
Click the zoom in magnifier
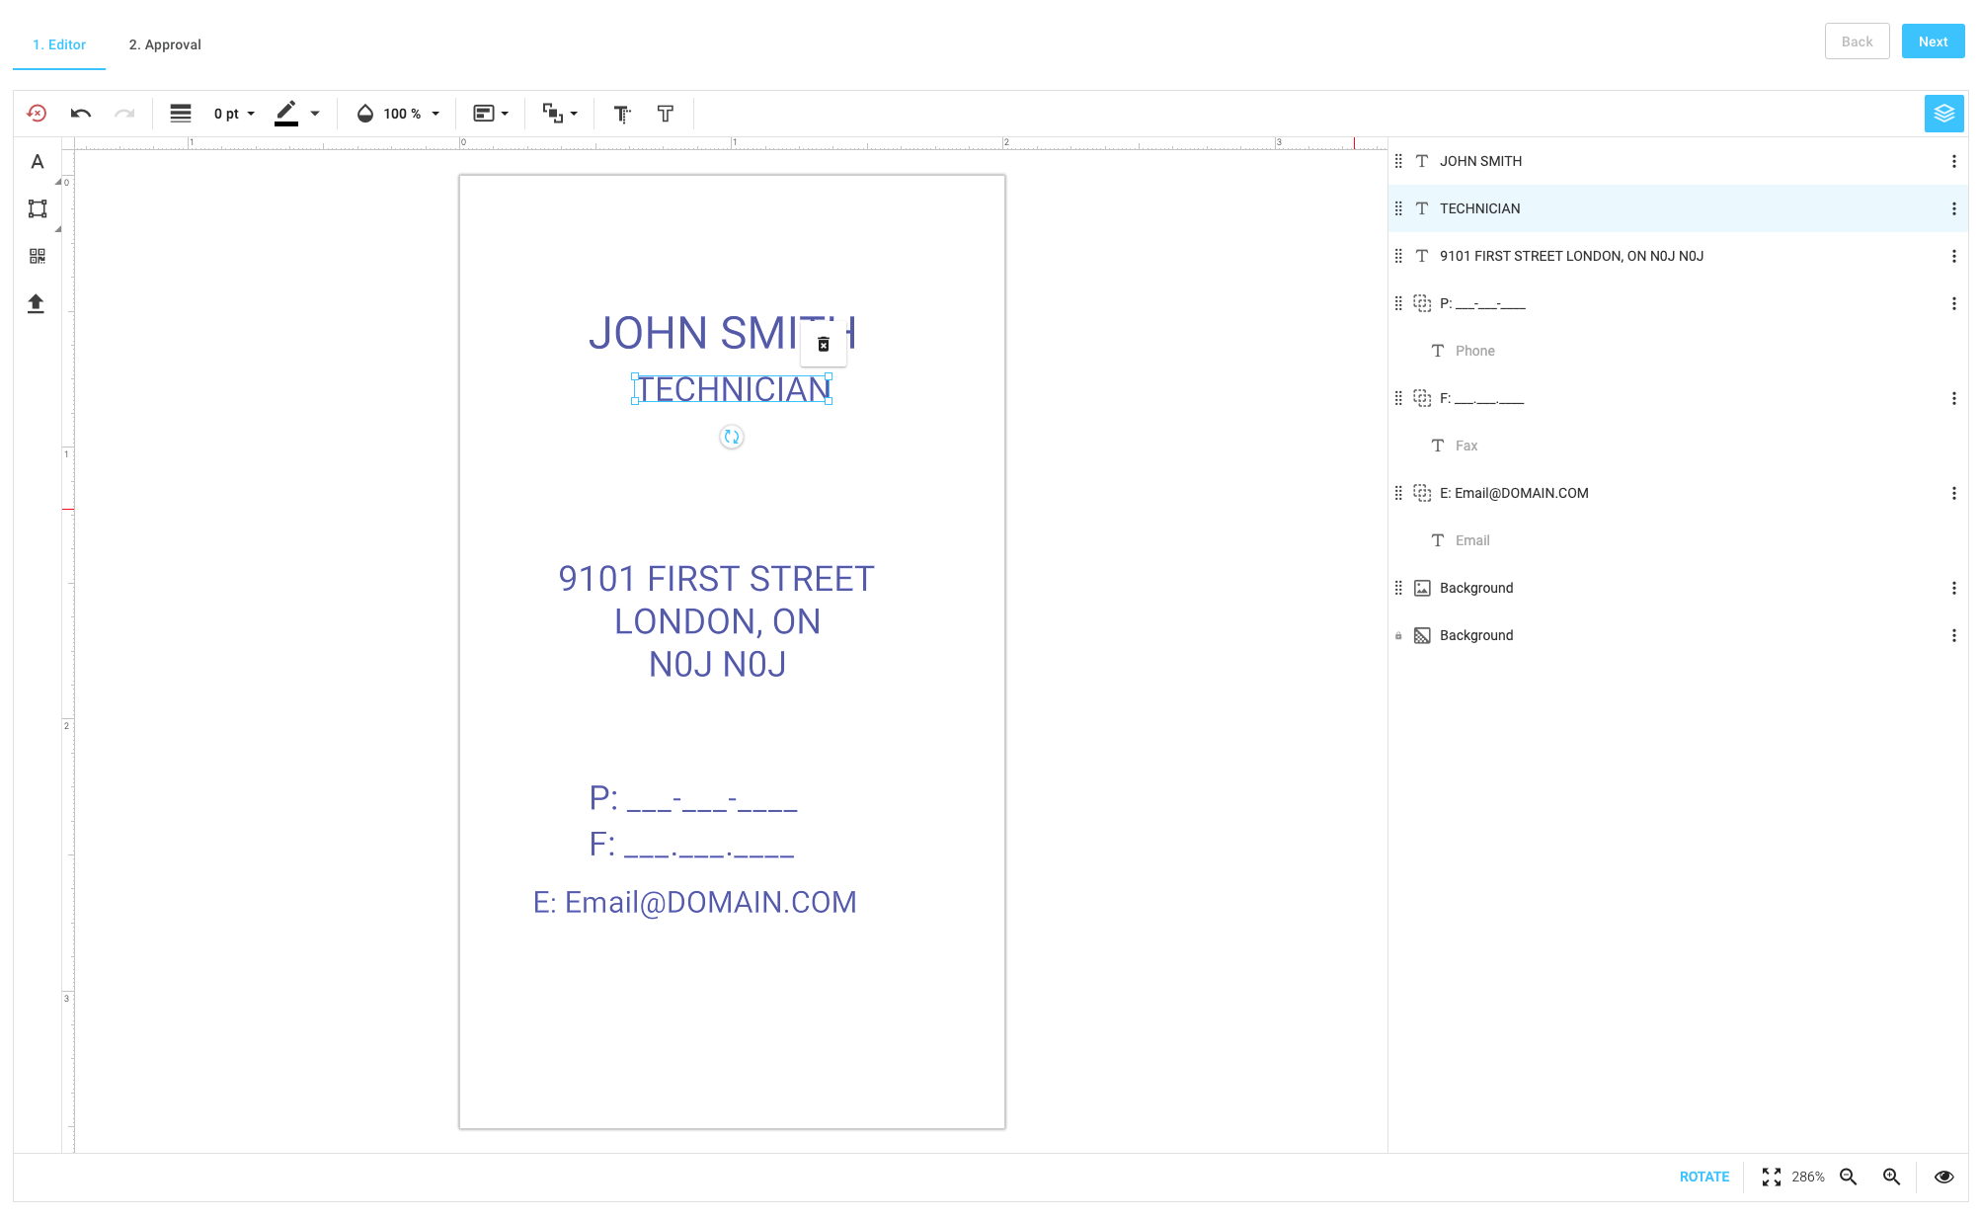tap(1891, 1177)
